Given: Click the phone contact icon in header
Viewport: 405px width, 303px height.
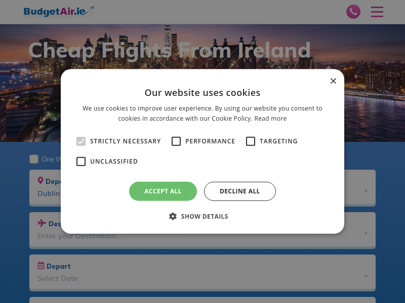Looking at the screenshot, I should click(x=353, y=12).
